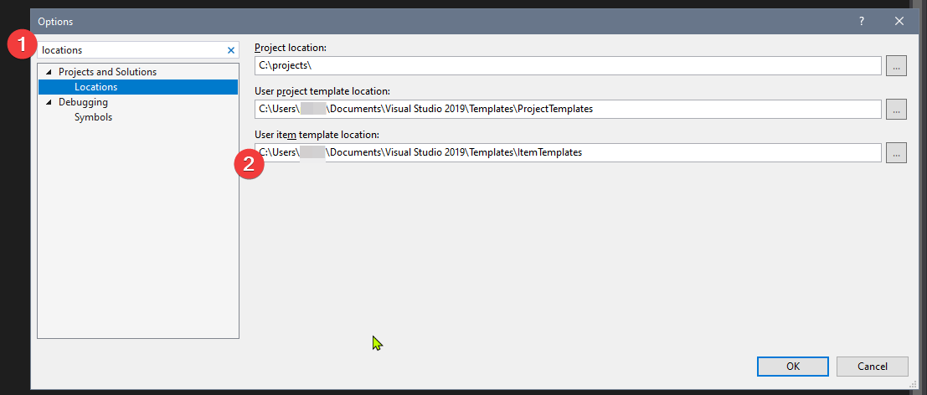Select the Symbols tree item
The width and height of the screenshot is (927, 395).
94,117
